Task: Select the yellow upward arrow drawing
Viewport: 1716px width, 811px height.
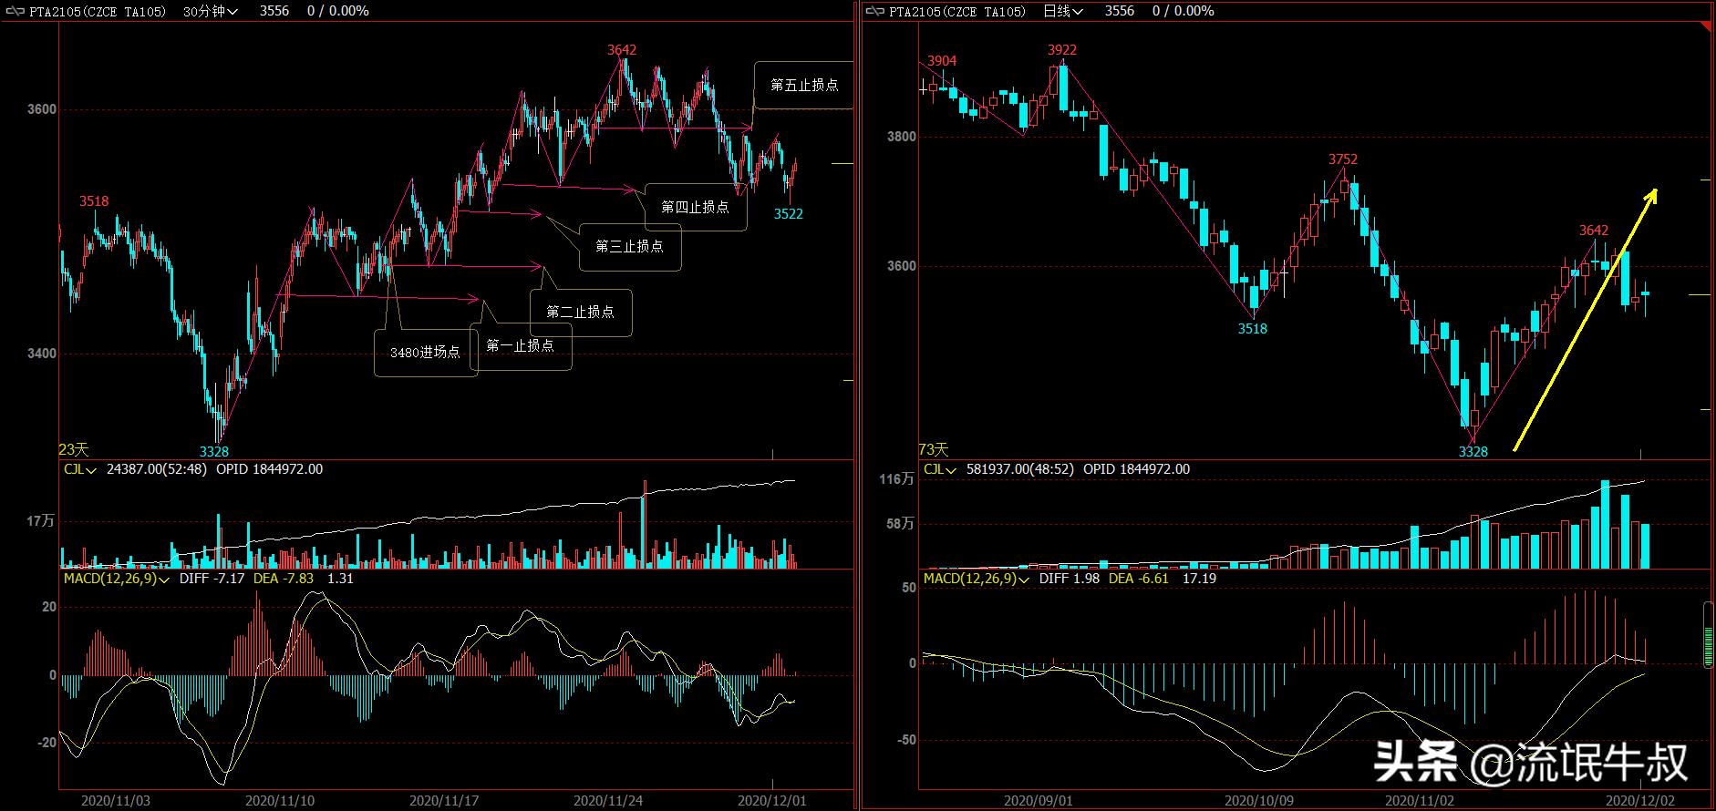Action: [x=1585, y=319]
